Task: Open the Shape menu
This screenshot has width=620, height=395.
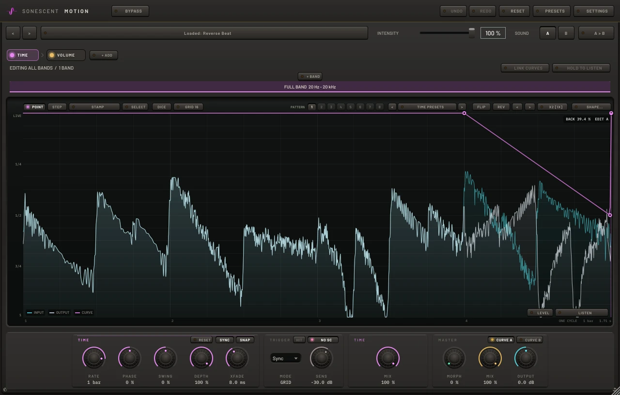Action: pyautogui.click(x=591, y=107)
